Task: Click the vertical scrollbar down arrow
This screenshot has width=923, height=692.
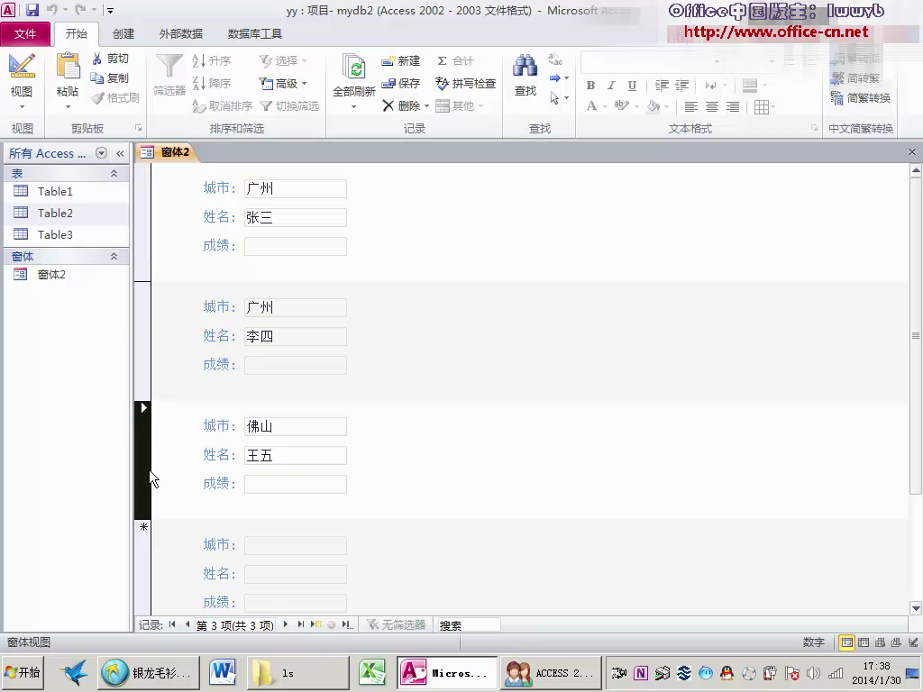Action: [916, 609]
